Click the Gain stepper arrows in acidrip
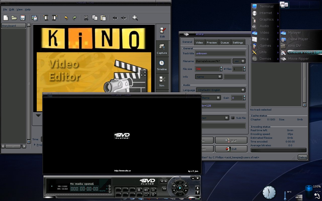 244,98
